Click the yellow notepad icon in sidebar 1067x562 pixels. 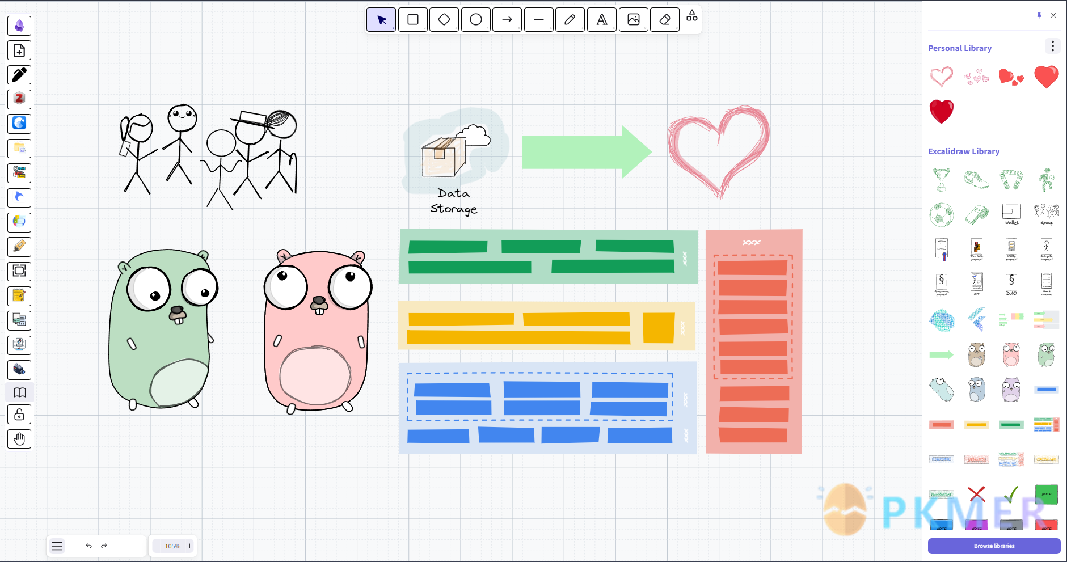coord(19,296)
